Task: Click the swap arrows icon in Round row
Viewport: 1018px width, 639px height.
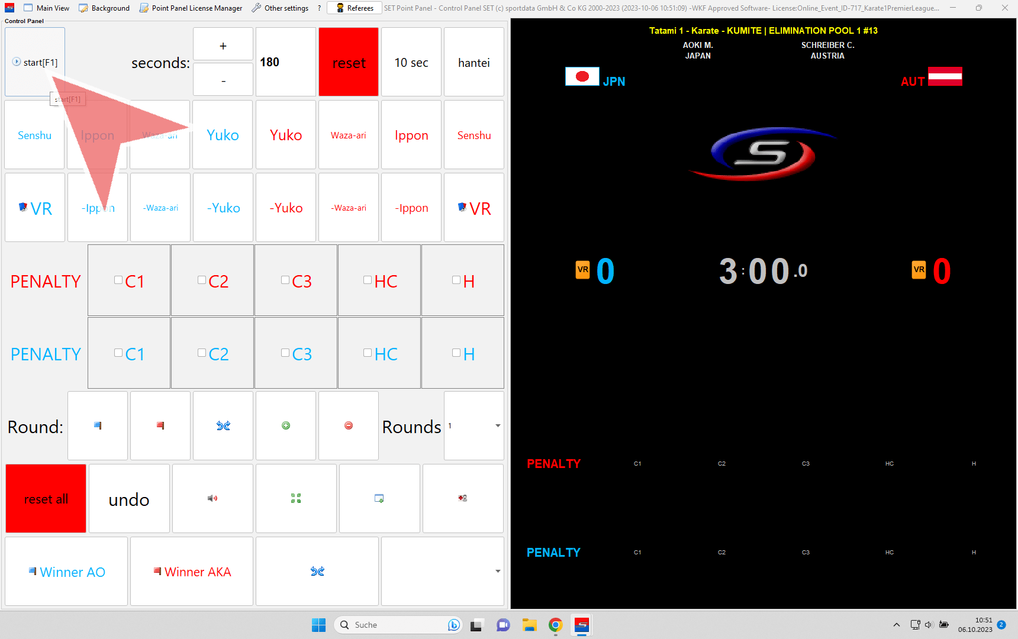Action: coord(223,425)
